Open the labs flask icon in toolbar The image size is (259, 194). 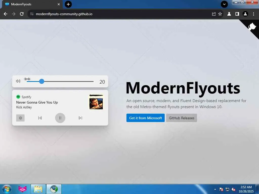coord(229,14)
